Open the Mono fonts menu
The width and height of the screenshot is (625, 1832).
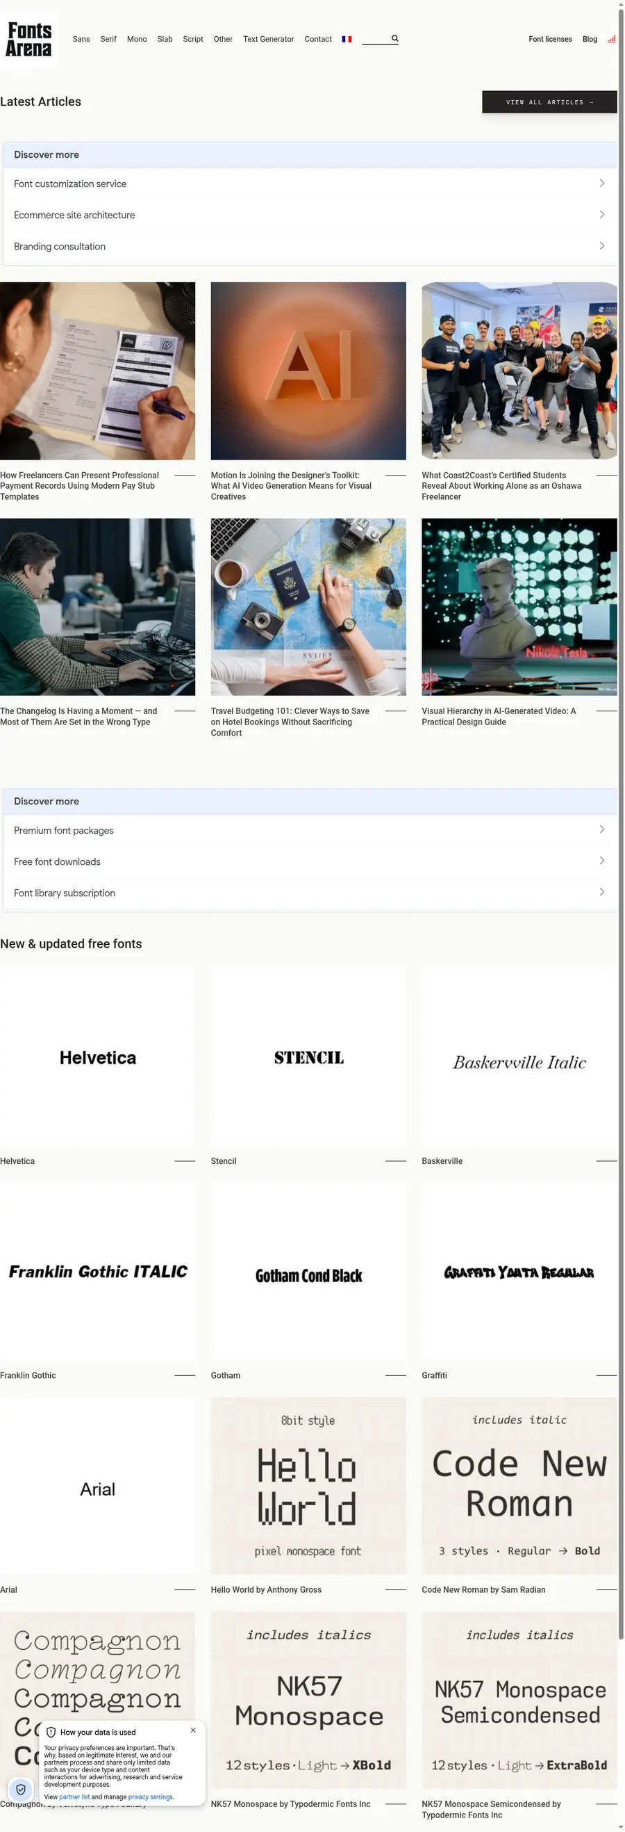point(137,39)
